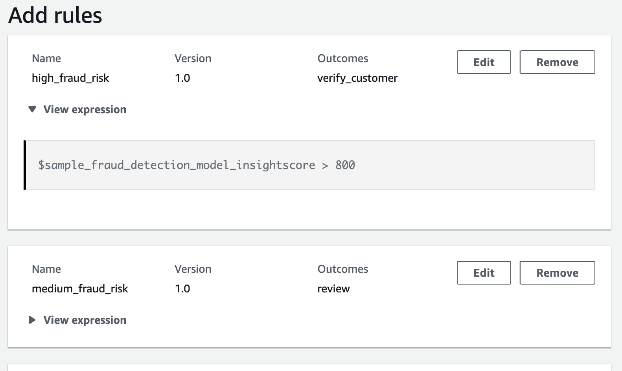622x371 pixels.
Task: Collapse the high_fraud_risk expression triangle
Action: [x=32, y=109]
